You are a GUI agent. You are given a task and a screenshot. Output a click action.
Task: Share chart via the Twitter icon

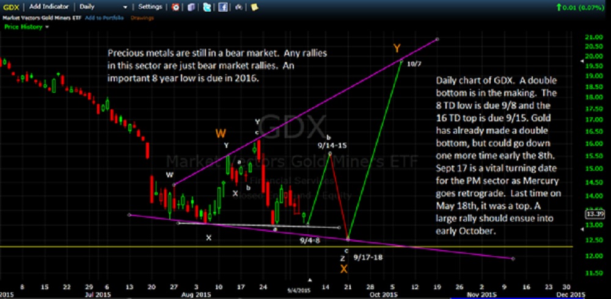207,7
